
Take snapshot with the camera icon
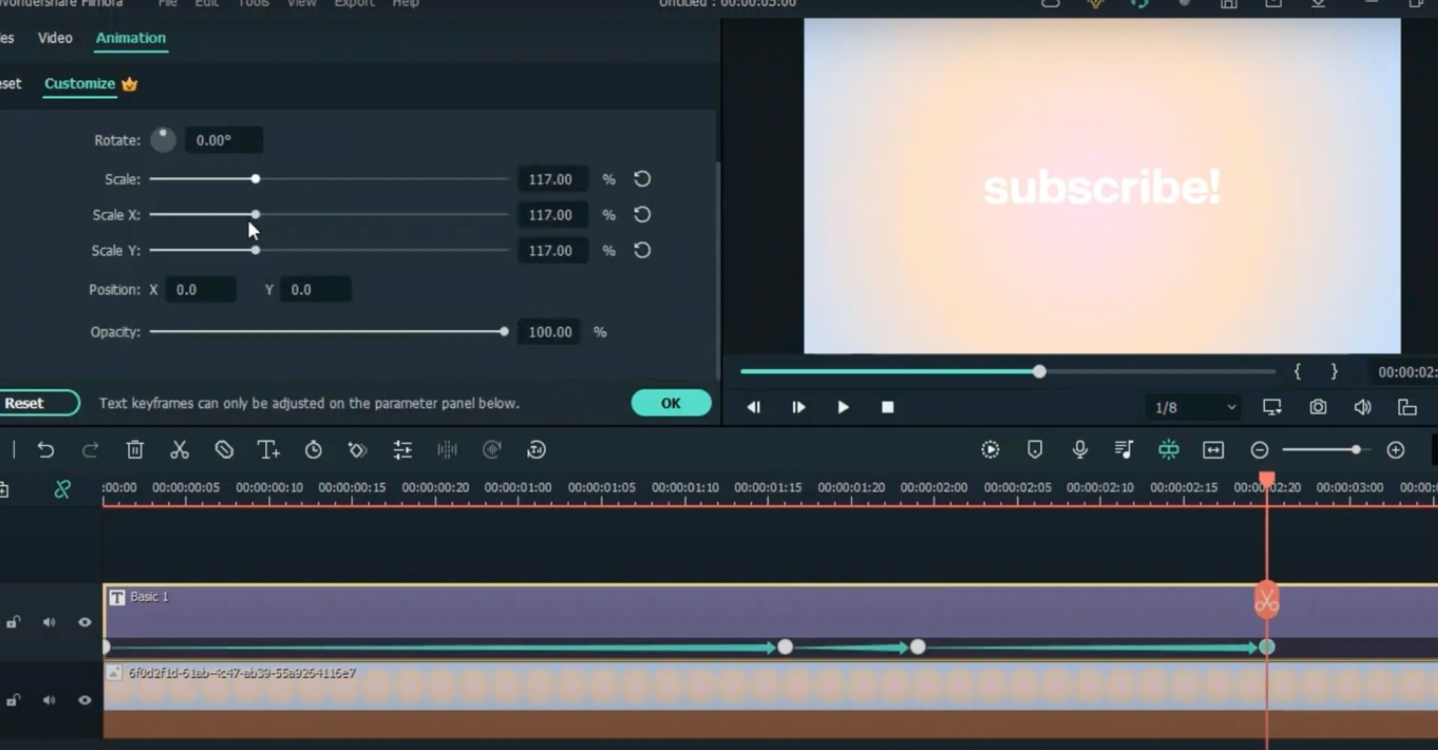tap(1318, 407)
